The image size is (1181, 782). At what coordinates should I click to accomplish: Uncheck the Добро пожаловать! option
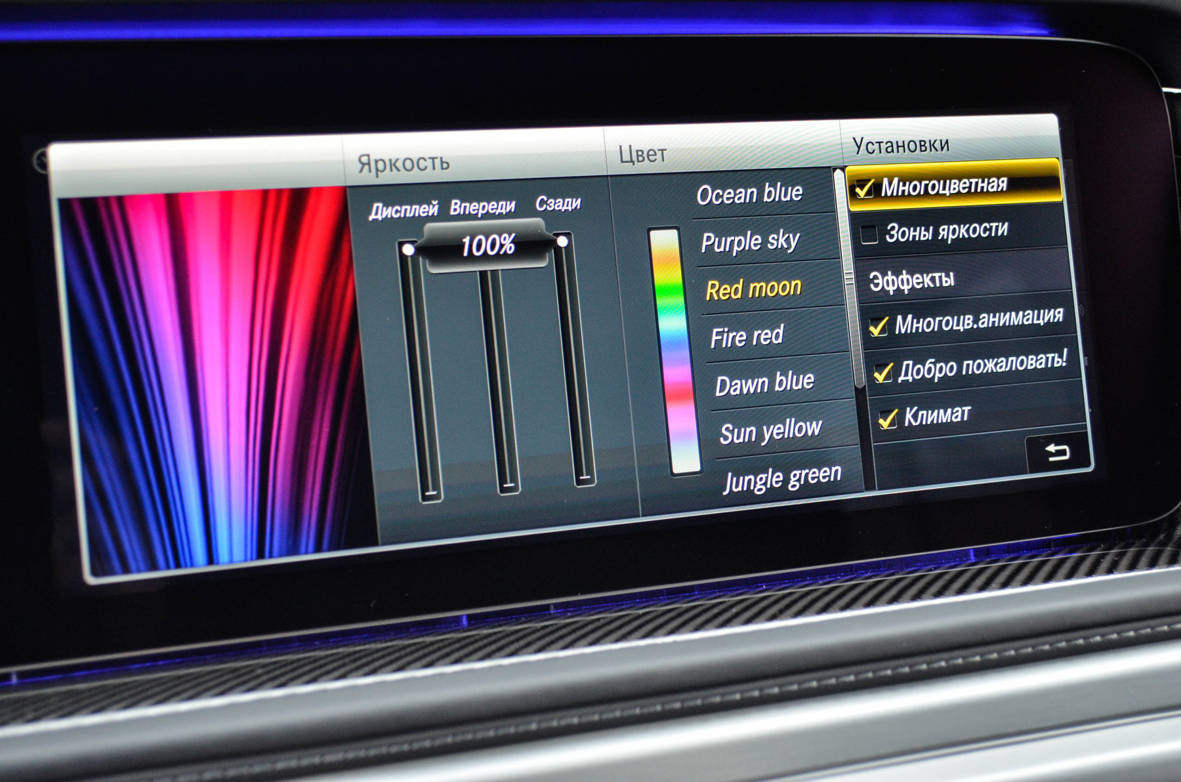[x=883, y=373]
